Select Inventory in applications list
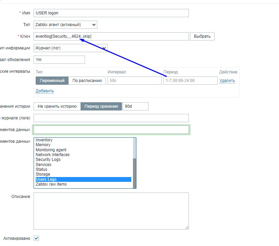The image size is (279, 246). click(83, 140)
